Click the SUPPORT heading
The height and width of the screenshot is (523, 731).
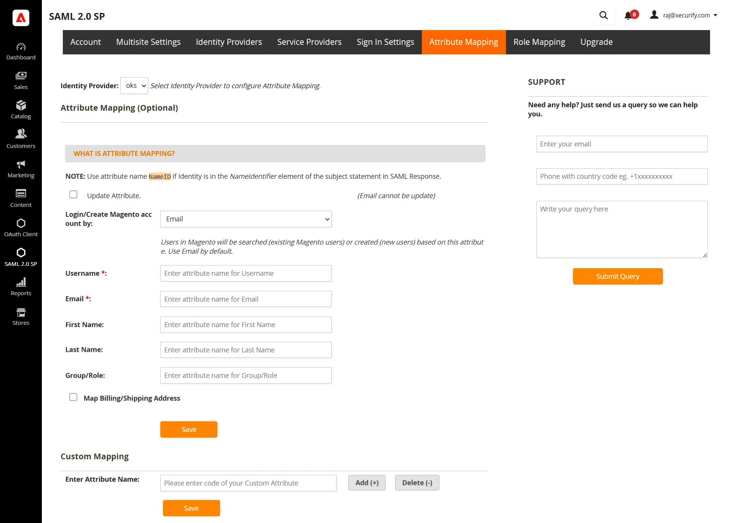(547, 82)
